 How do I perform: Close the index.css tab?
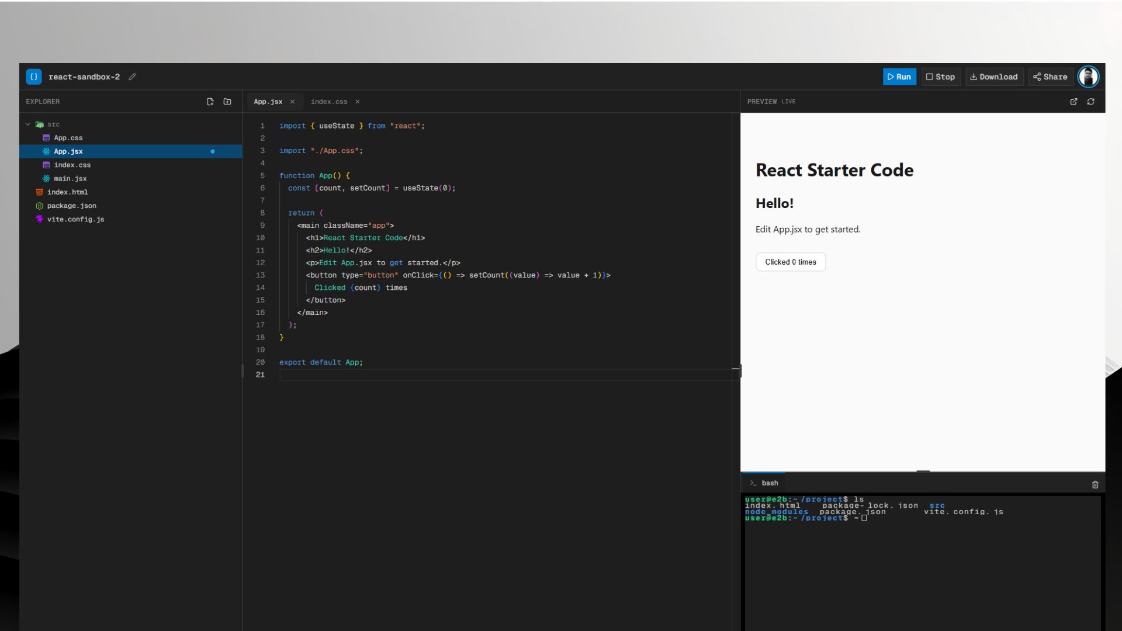[x=357, y=102]
